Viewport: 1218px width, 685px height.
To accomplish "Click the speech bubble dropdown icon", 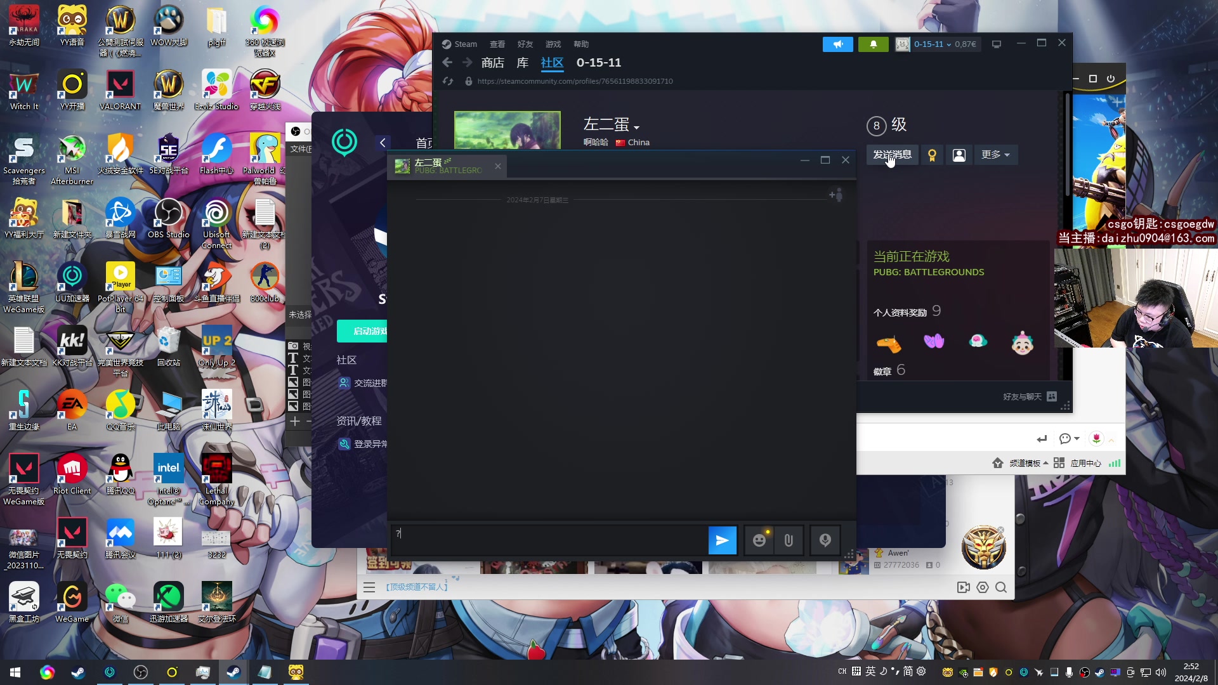I will click(x=1069, y=438).
